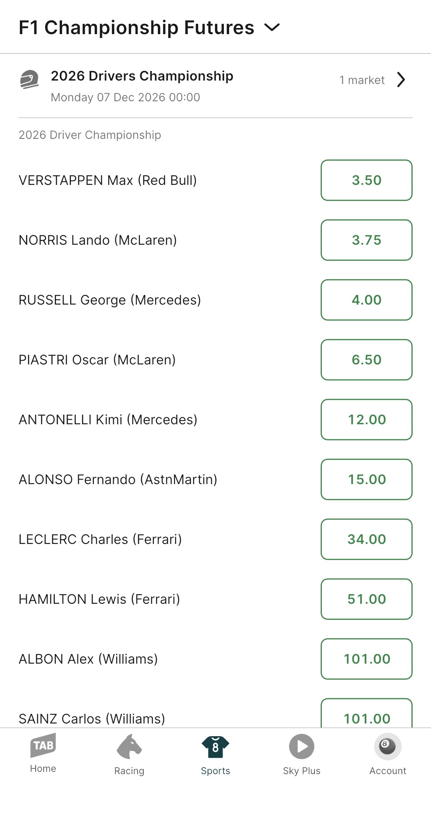Tap the 1 market link

[362, 80]
